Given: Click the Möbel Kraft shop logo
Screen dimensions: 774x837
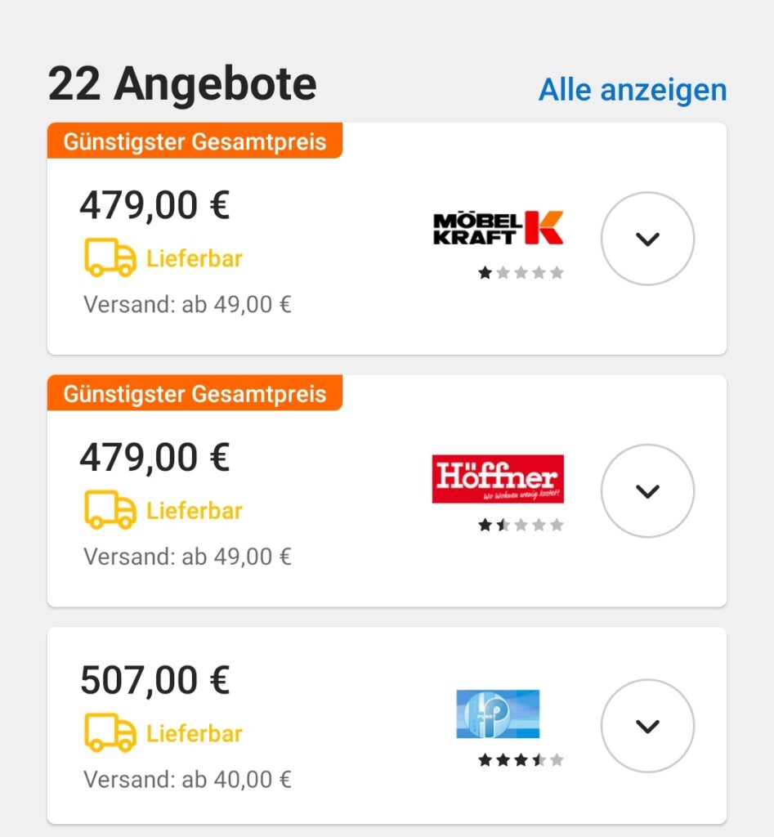Looking at the screenshot, I should pos(498,228).
